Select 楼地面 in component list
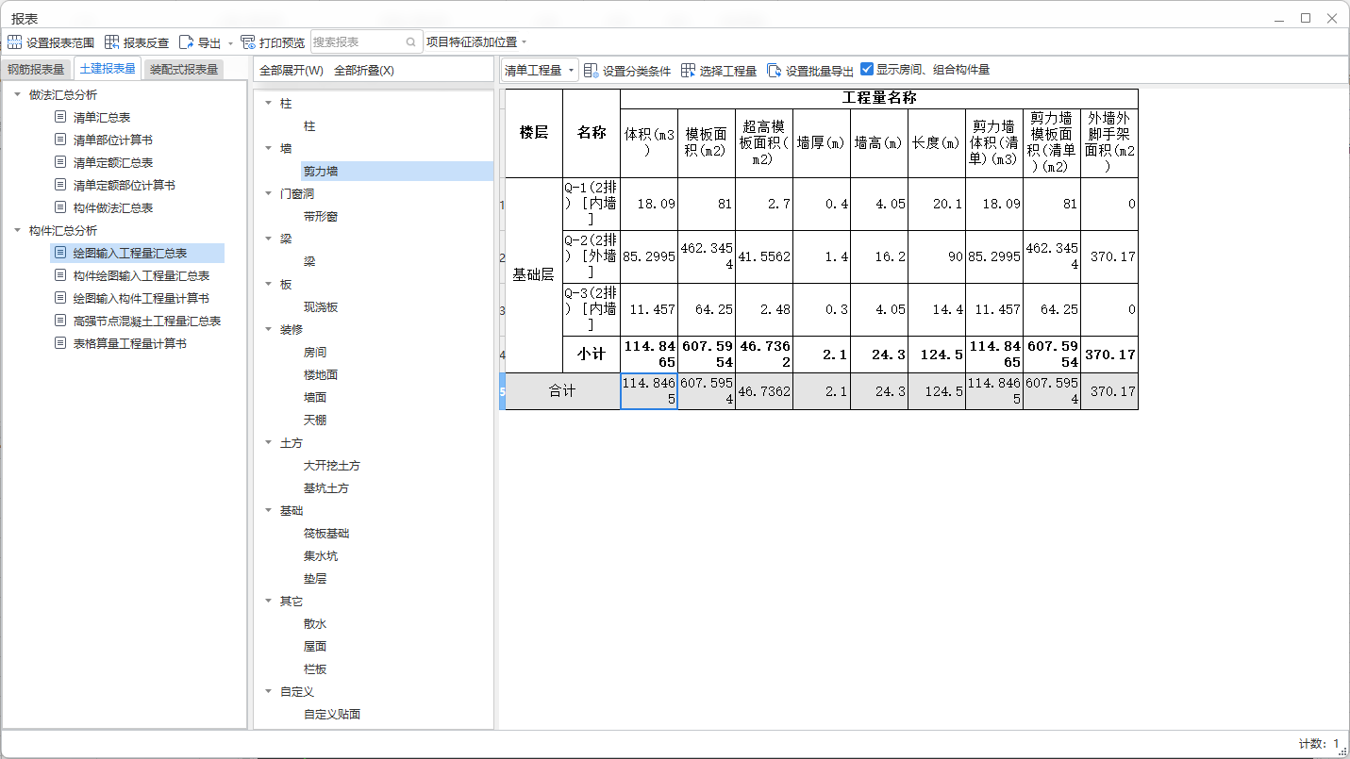This screenshot has width=1350, height=759. [x=321, y=375]
